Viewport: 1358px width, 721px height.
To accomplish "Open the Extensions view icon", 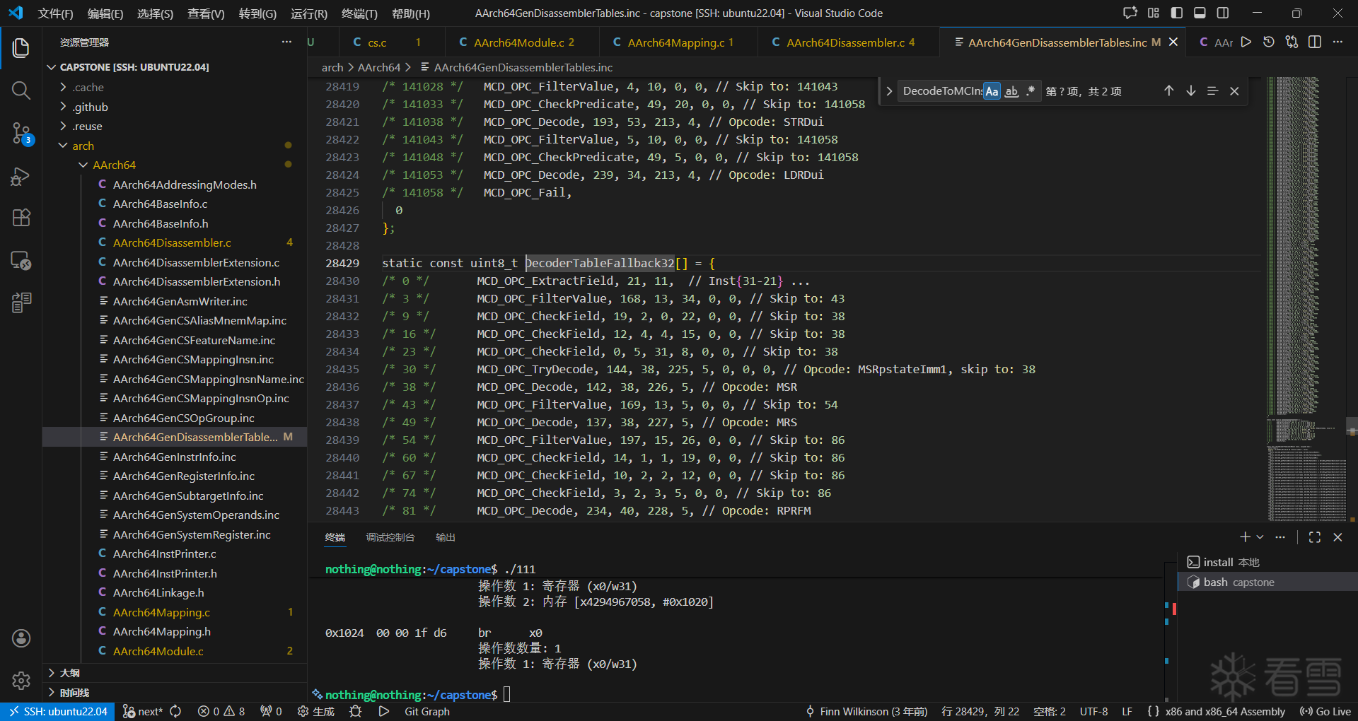I will (21, 218).
